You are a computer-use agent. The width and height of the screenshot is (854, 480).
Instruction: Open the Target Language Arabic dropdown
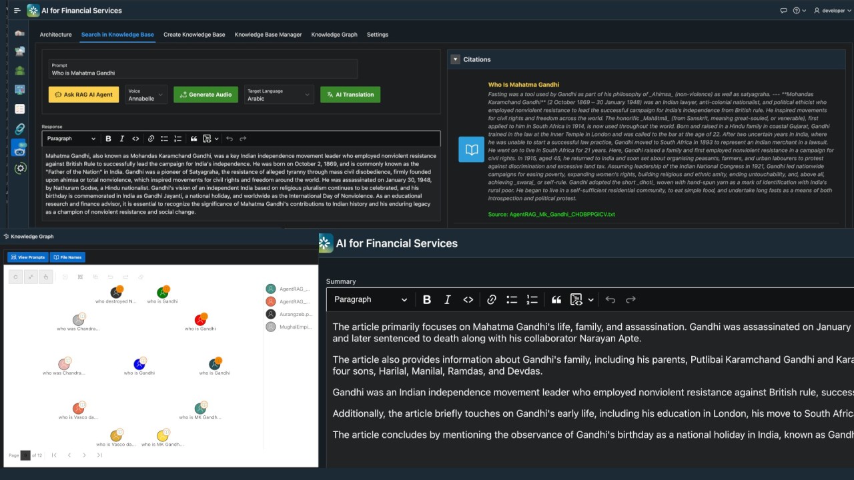click(x=278, y=95)
